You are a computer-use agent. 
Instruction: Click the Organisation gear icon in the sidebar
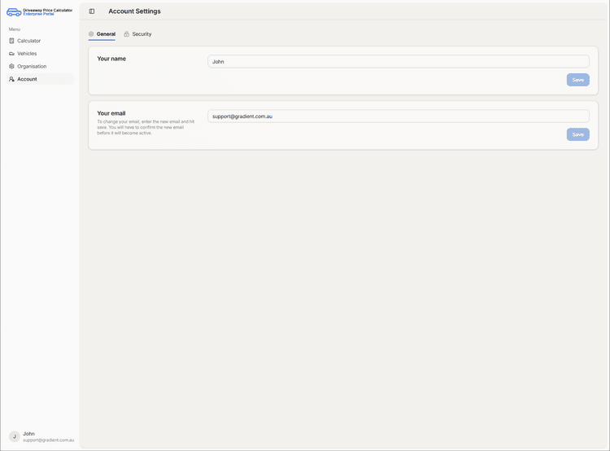pyautogui.click(x=11, y=66)
